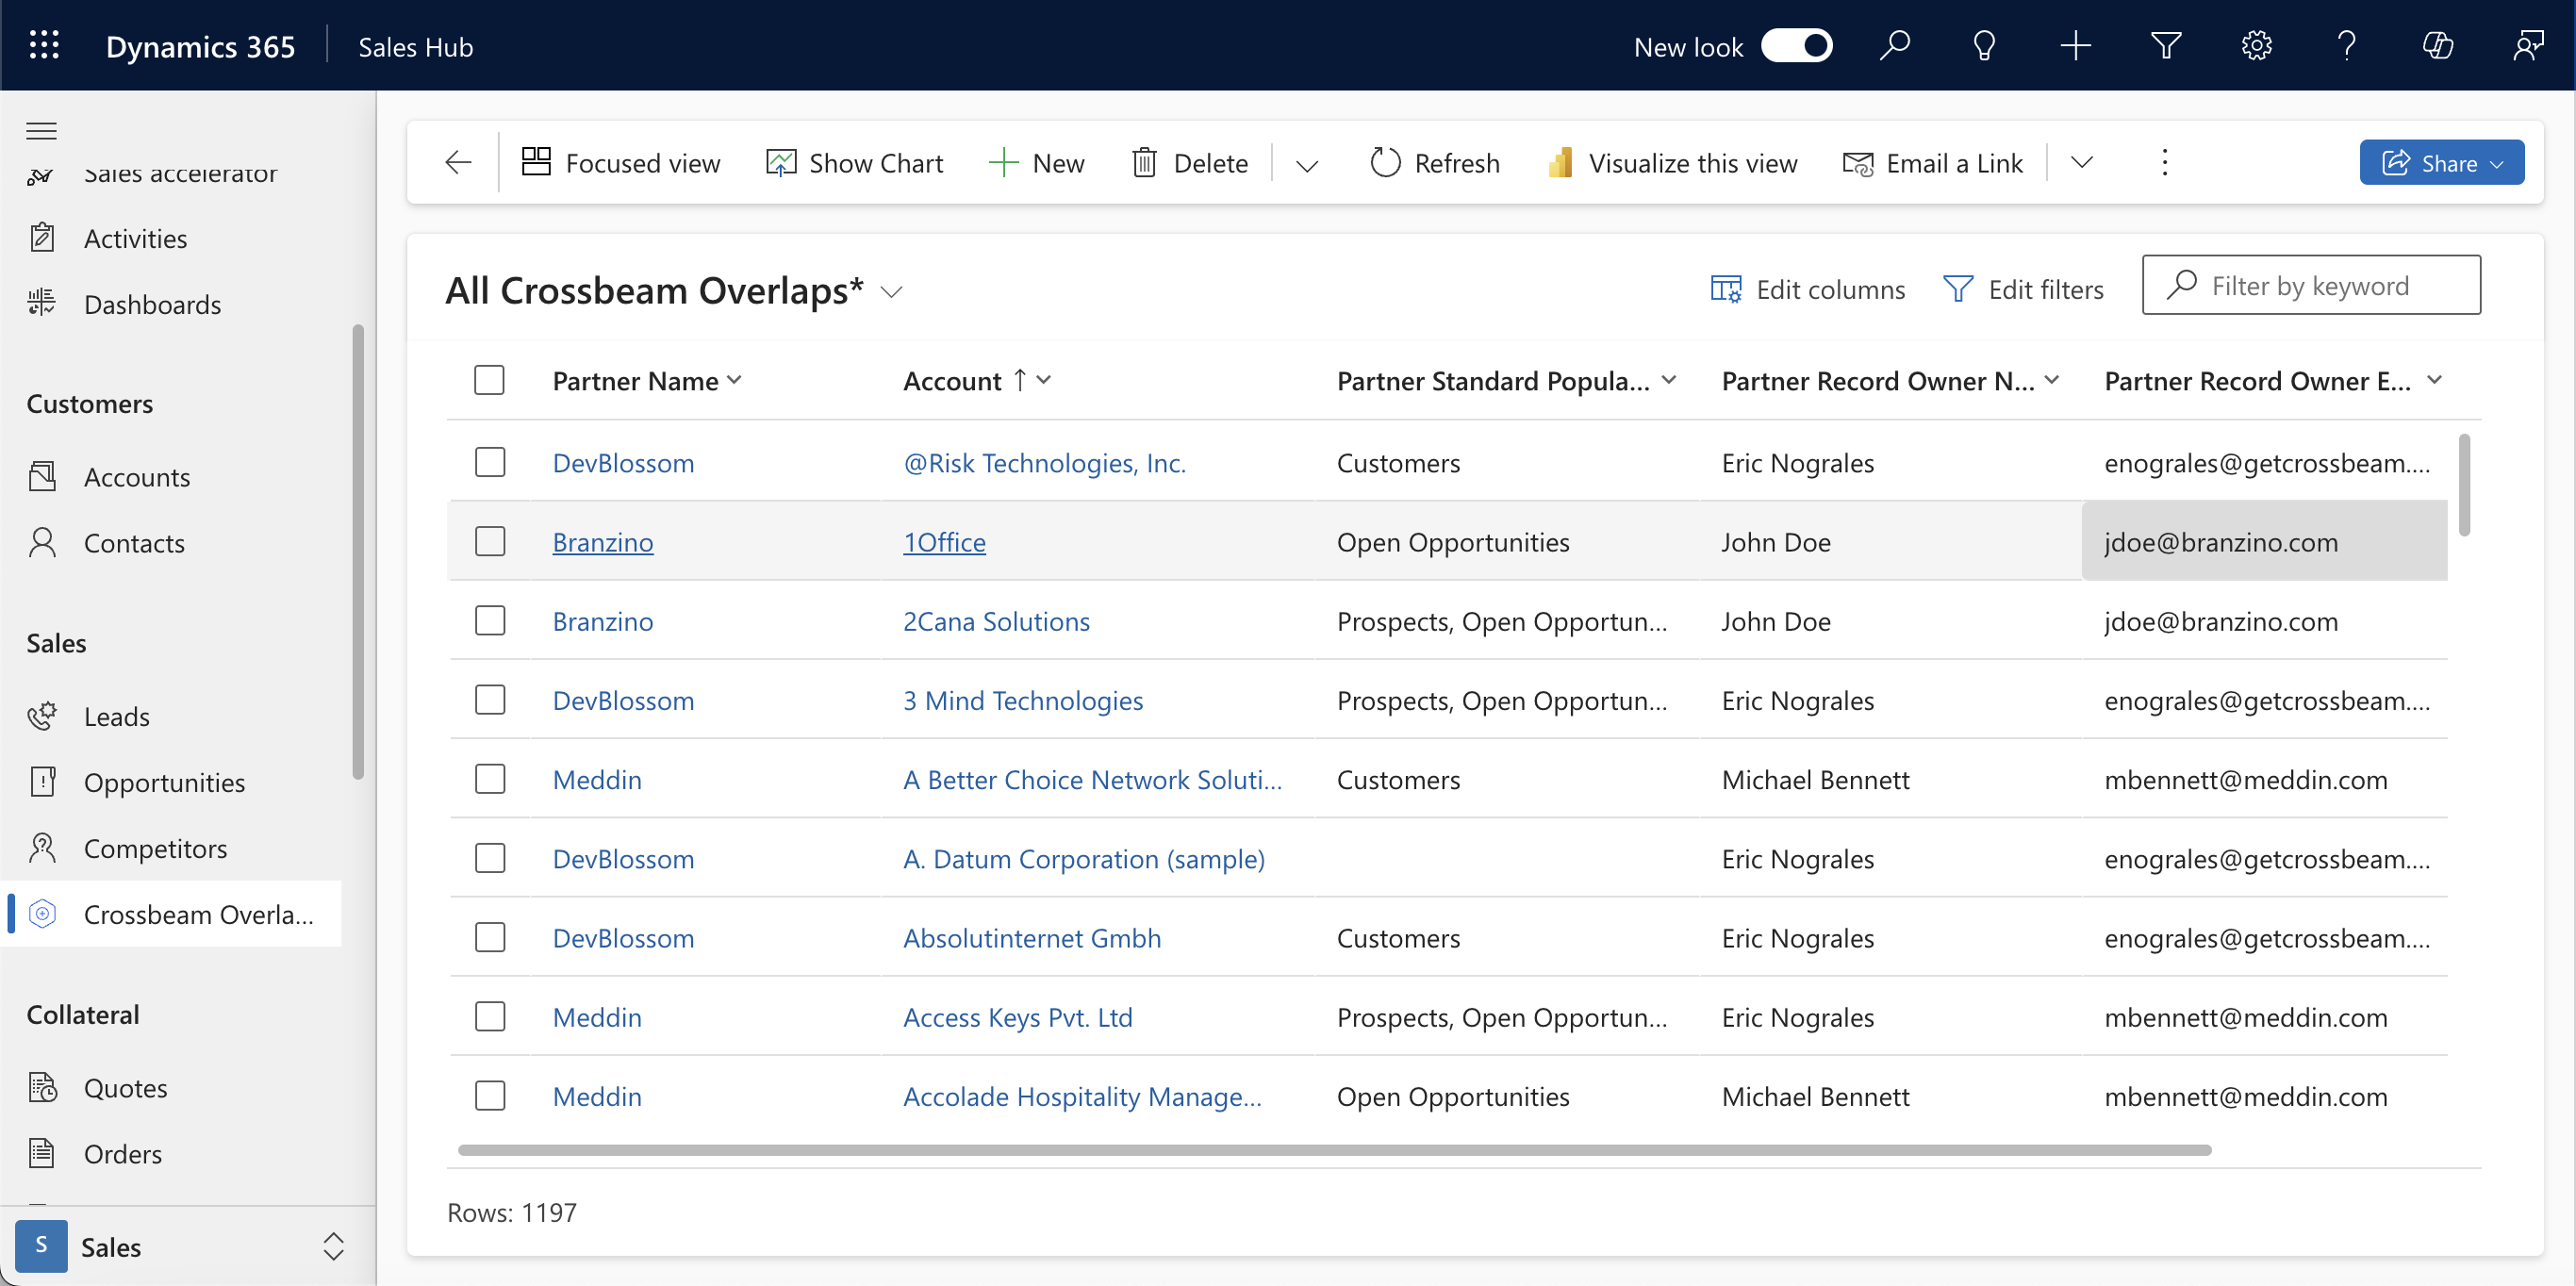Open the lightbulb assistant icon
Viewport: 2576px width, 1286px height.
pyautogui.click(x=1984, y=46)
